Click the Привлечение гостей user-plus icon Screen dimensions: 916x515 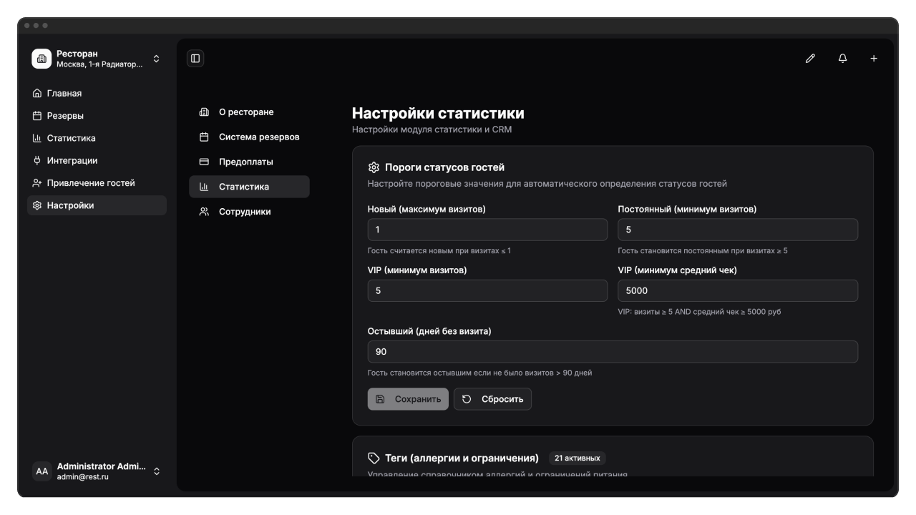point(37,183)
